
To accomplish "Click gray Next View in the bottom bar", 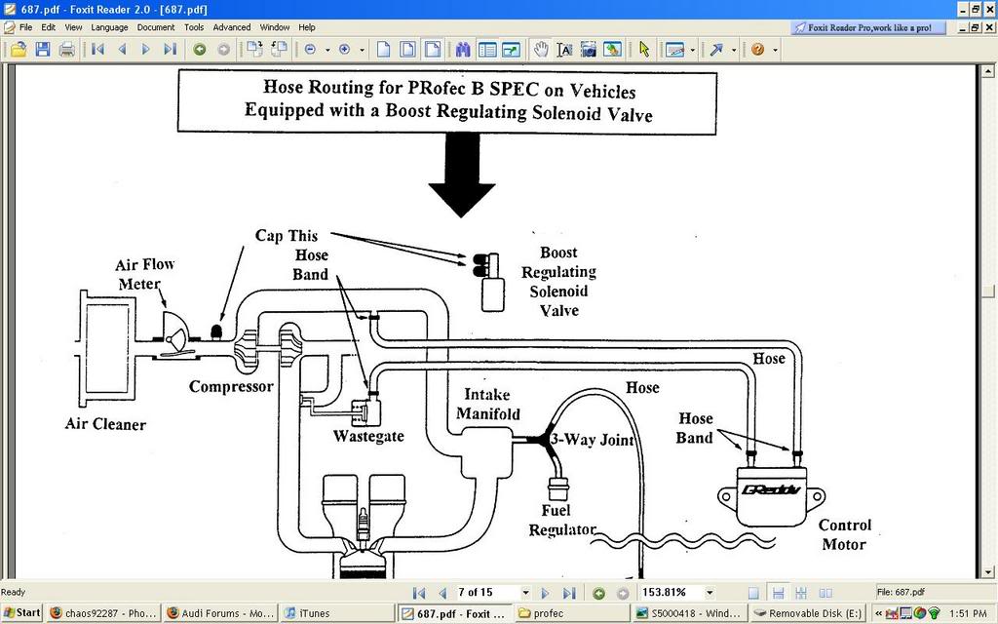I will 623,593.
